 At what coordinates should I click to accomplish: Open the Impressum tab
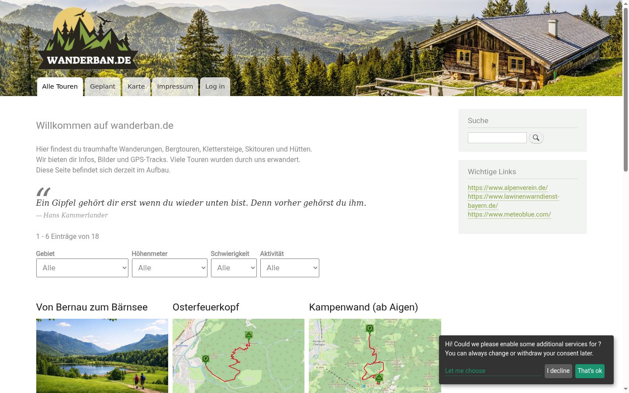[x=175, y=86]
